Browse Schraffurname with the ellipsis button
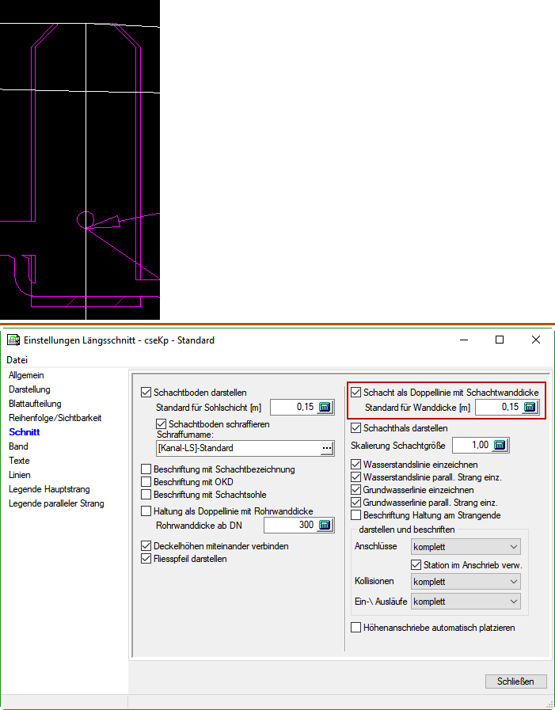This screenshot has width=555, height=710. tap(325, 448)
